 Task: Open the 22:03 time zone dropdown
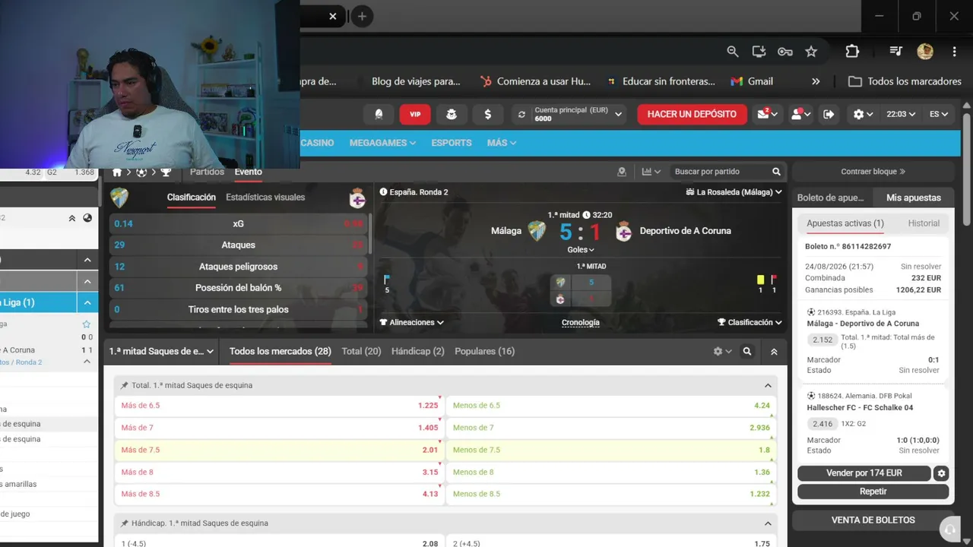901,114
